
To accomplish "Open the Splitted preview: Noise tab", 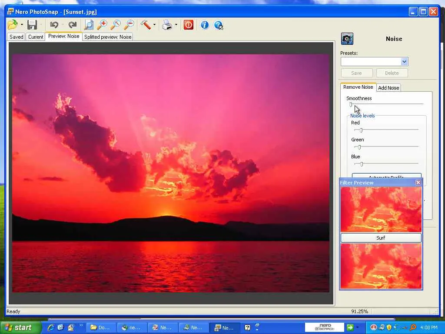I will coord(108,37).
